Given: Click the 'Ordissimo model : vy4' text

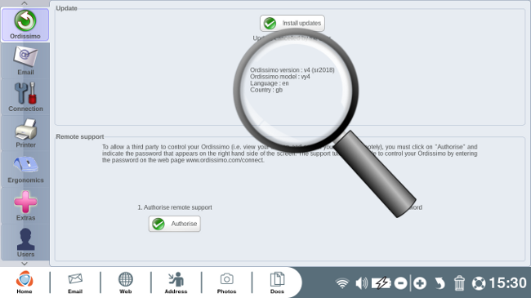Looking at the screenshot, I should tap(280, 77).
